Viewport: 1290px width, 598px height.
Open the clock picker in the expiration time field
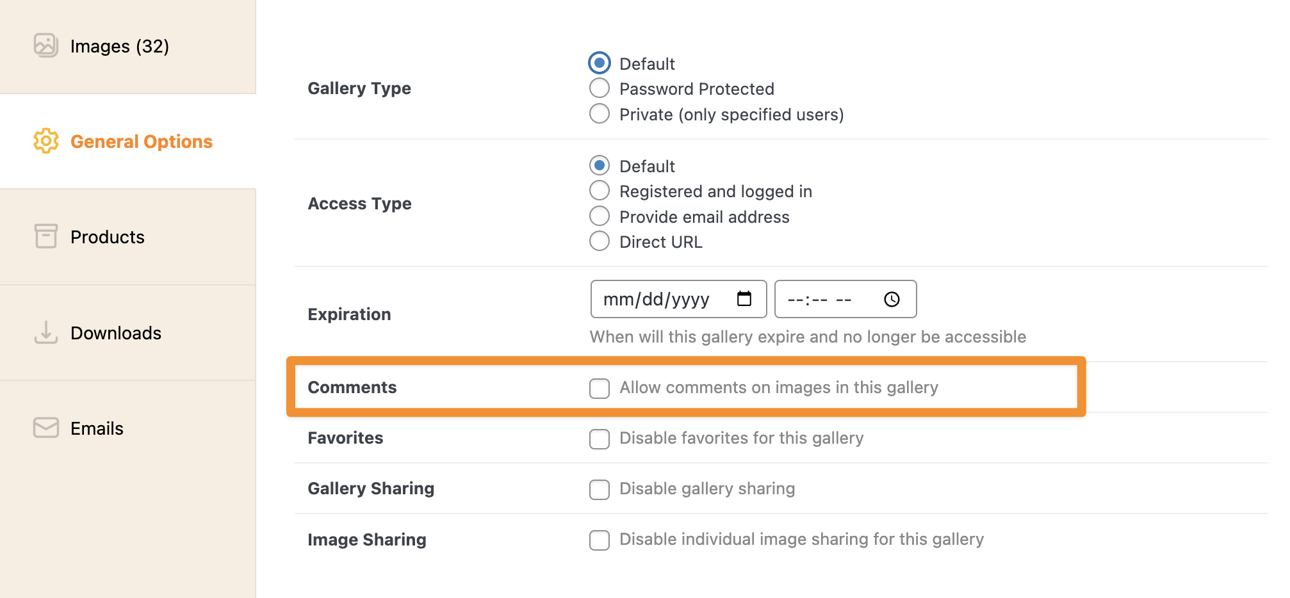(892, 298)
